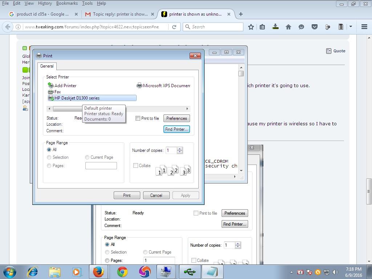Tick Print to file in the screenshot below
Image resolution: width=372 pixels, height=279 pixels.
pyautogui.click(x=196, y=213)
